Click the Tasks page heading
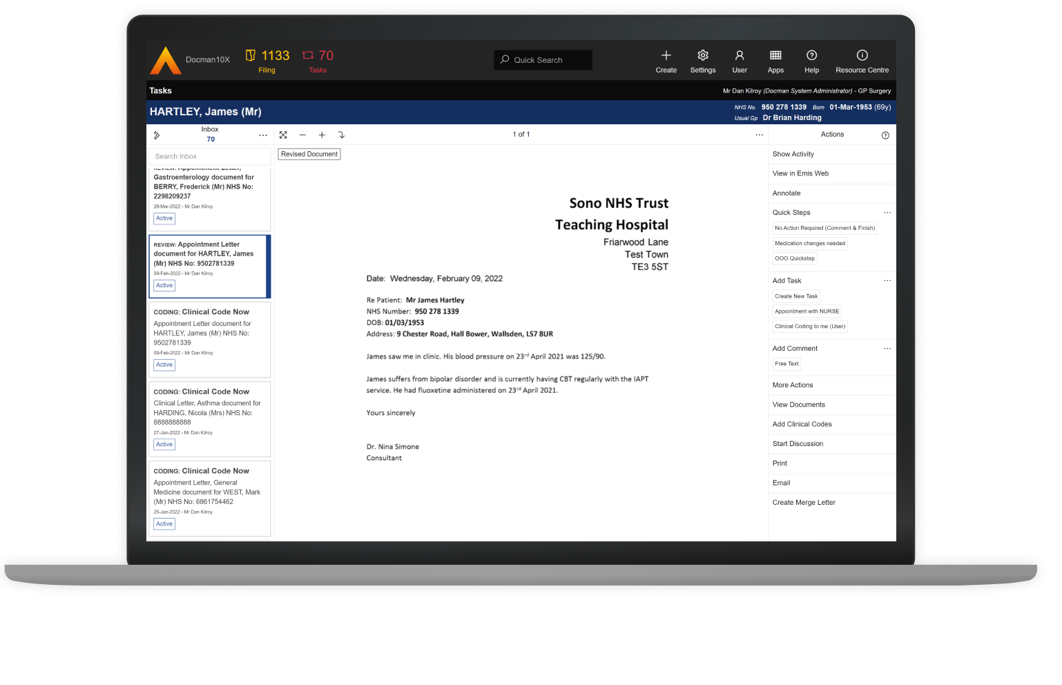Image resolution: width=1062 pixels, height=685 pixels. click(160, 90)
